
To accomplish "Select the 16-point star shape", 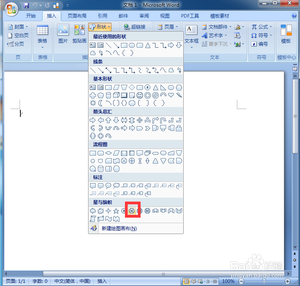I will 132,211.
